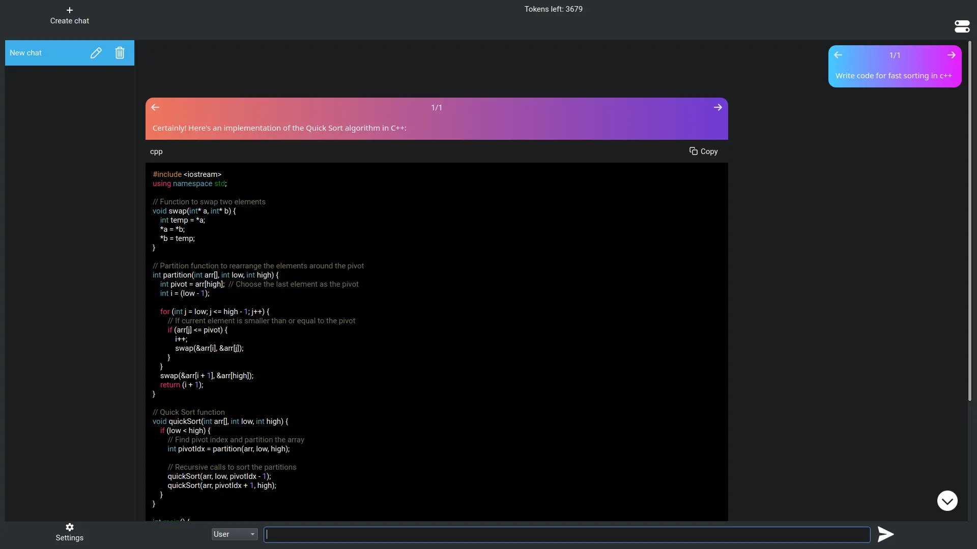This screenshot has width=977, height=549.
Task: Open the User role dropdown
Action: [x=235, y=534]
